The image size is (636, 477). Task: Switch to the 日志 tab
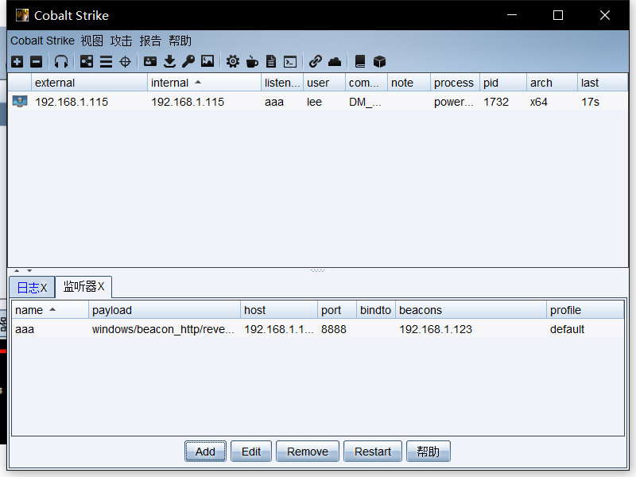[32, 288]
